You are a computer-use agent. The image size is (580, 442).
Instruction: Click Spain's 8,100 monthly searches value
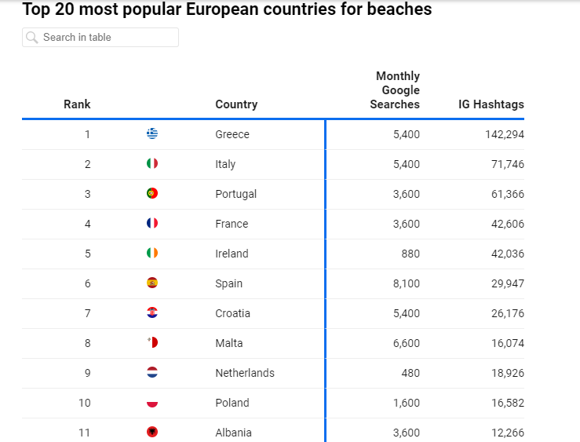(x=407, y=283)
